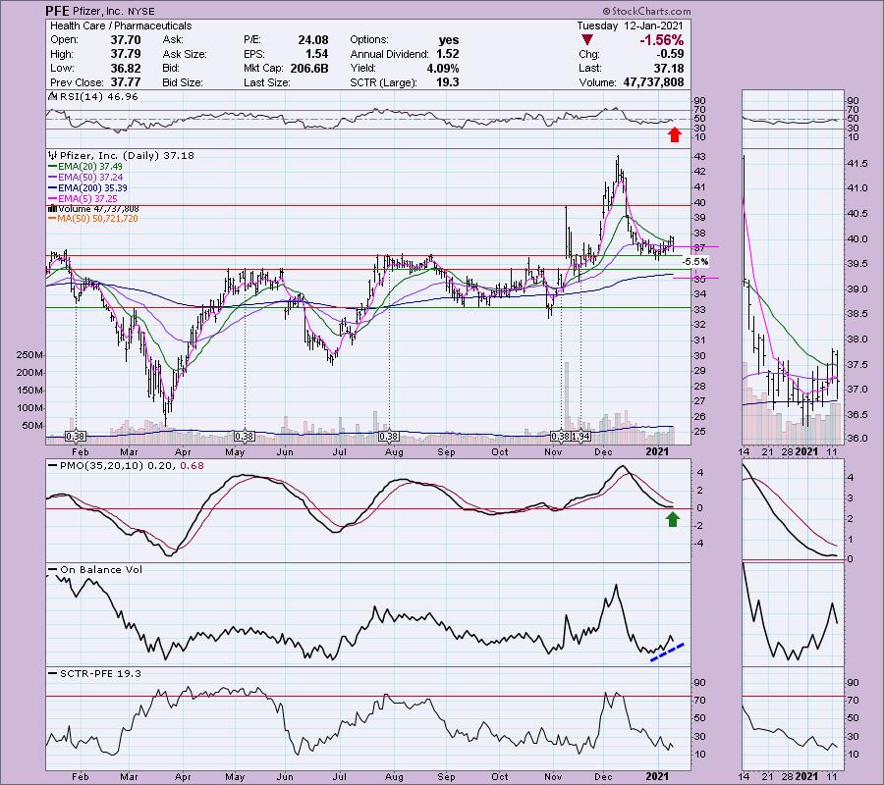This screenshot has width=884, height=785.
Task: Select the date Tuesday 12-Jan-2021
Action: pos(630,26)
